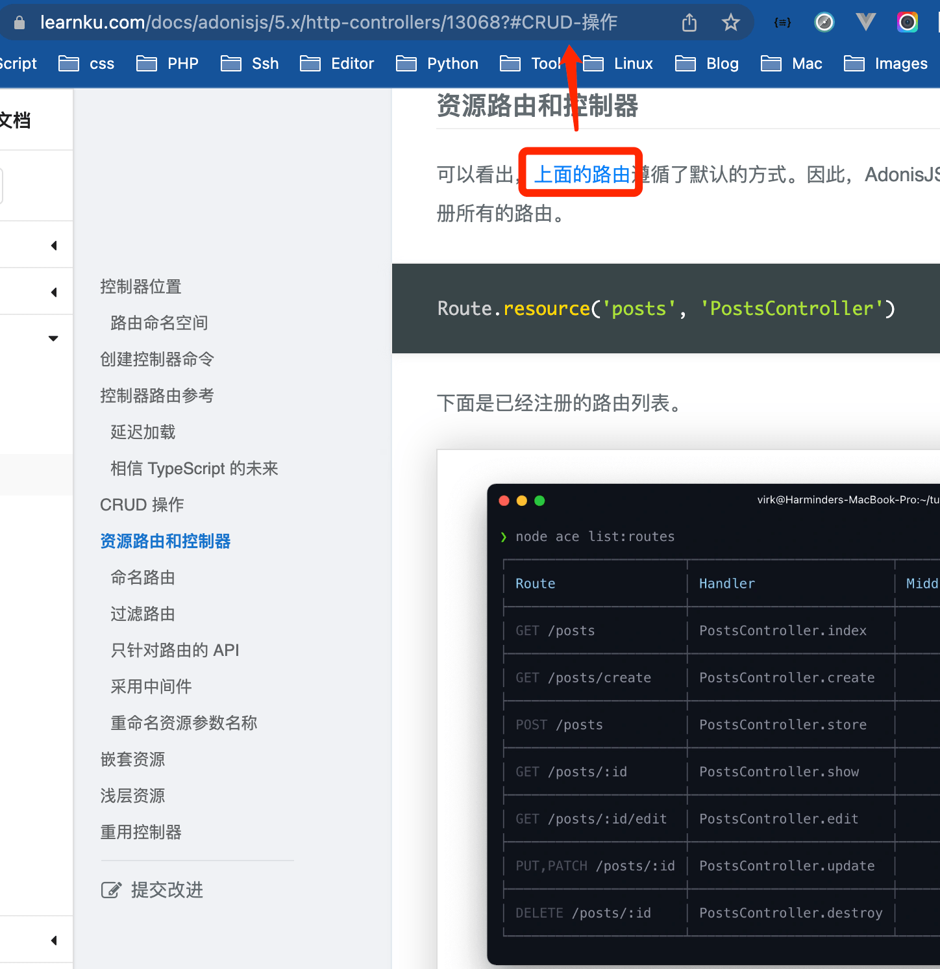Viewport: 940px width, 969px height.
Task: Open the compass gauge extension icon
Action: point(824,23)
